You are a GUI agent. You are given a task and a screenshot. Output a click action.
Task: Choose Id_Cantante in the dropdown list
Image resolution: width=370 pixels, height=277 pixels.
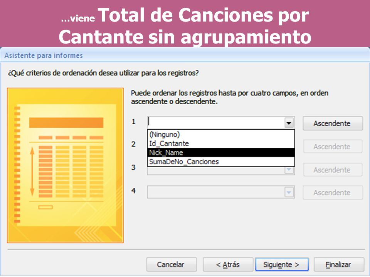click(x=221, y=144)
